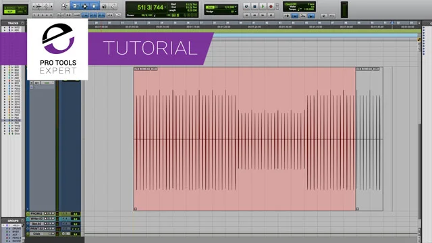Select the ALL group in Groups list
This screenshot has width=432, height=243.
click(16, 225)
